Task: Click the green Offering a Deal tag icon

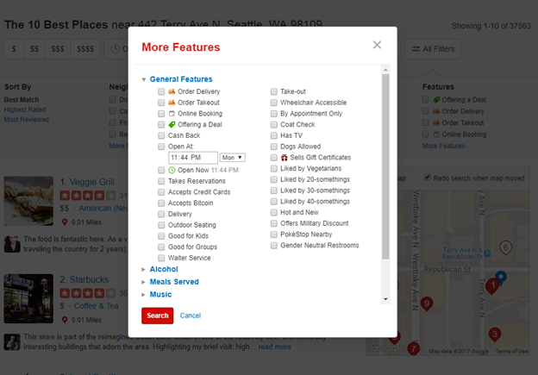Action: [172, 125]
